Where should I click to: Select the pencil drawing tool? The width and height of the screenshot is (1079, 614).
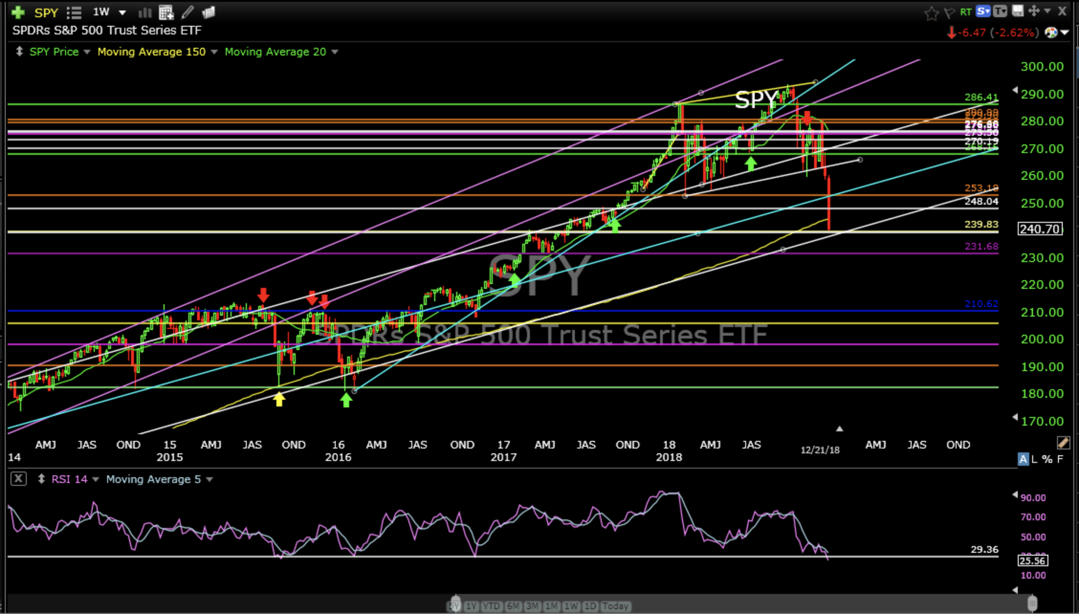[x=187, y=12]
